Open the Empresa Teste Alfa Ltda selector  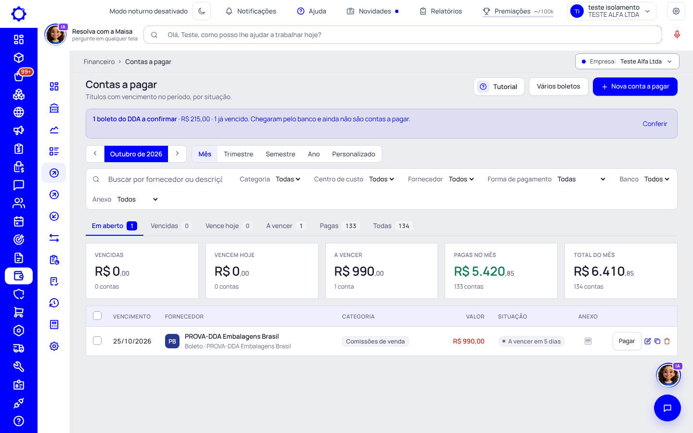tap(627, 62)
